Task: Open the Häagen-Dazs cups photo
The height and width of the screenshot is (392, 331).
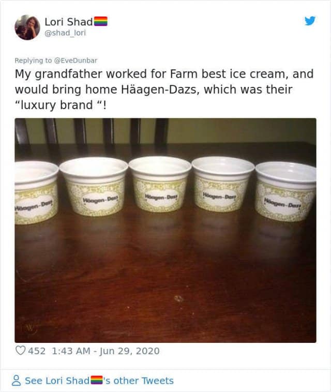Action: click(165, 230)
